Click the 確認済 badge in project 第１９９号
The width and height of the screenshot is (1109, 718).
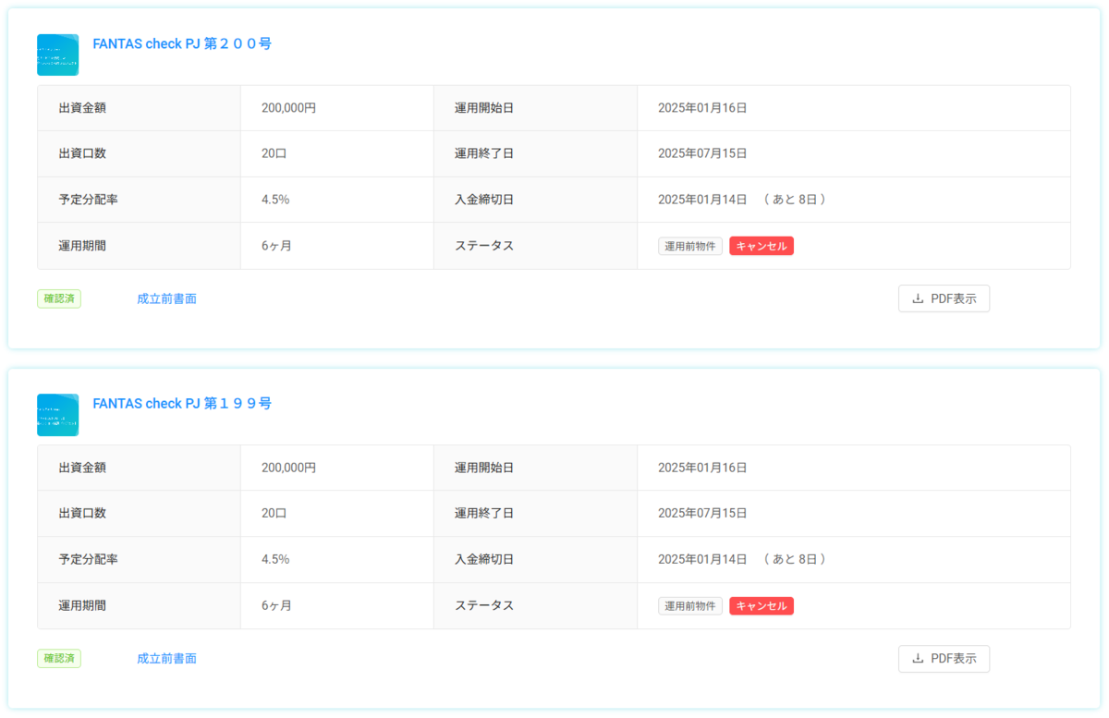point(59,659)
